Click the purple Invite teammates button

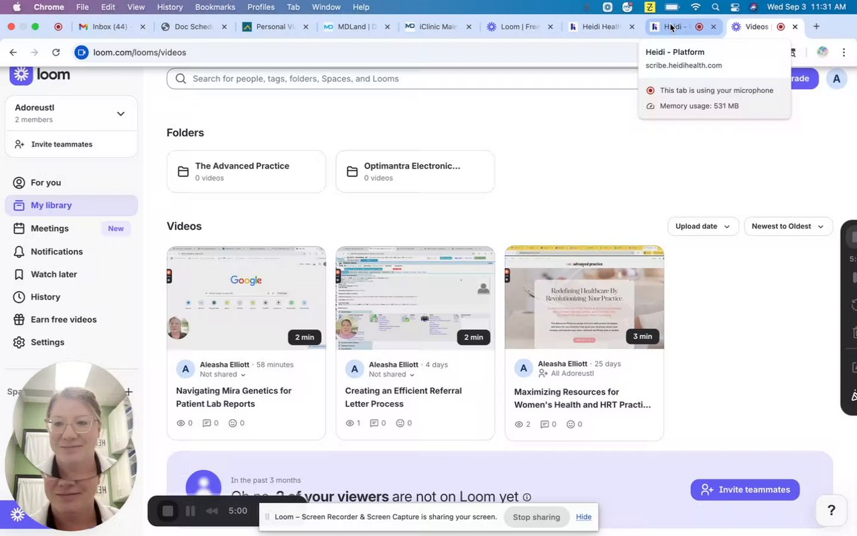[x=745, y=490]
